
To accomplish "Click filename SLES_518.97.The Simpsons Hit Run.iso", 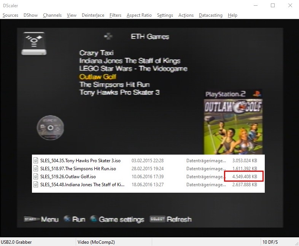I will (x=78, y=169).
